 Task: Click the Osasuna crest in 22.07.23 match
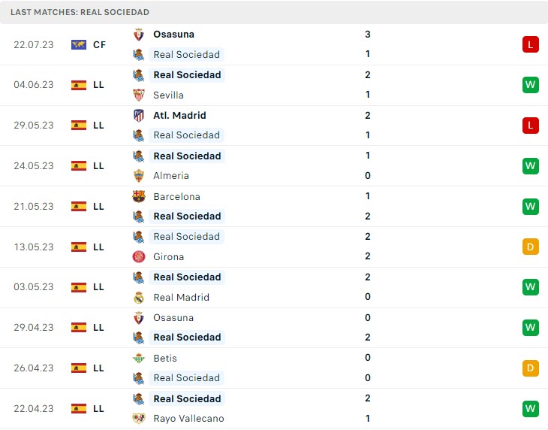coord(138,35)
